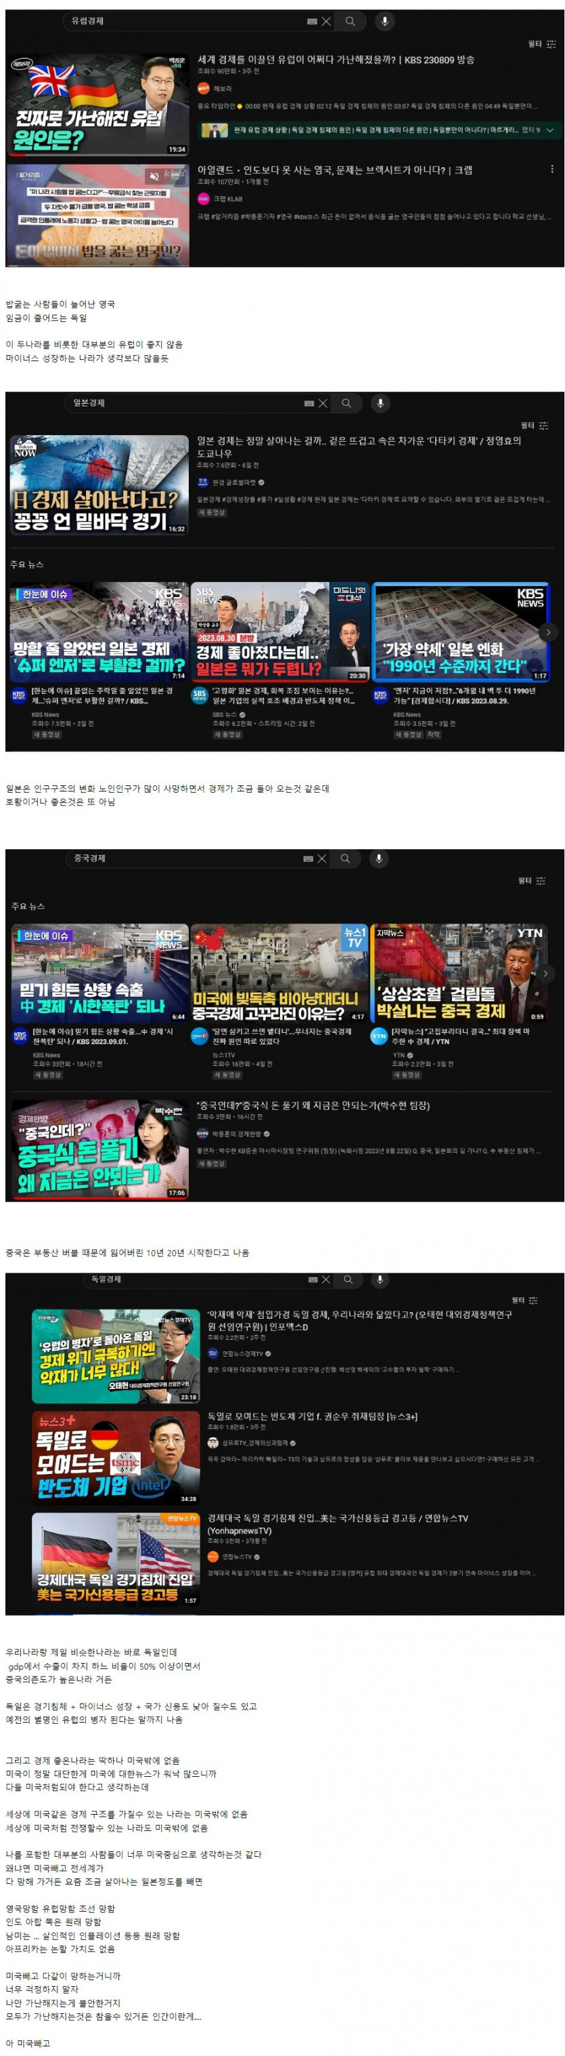Expand the chapters chevron under the 유럽 video

click(x=549, y=130)
